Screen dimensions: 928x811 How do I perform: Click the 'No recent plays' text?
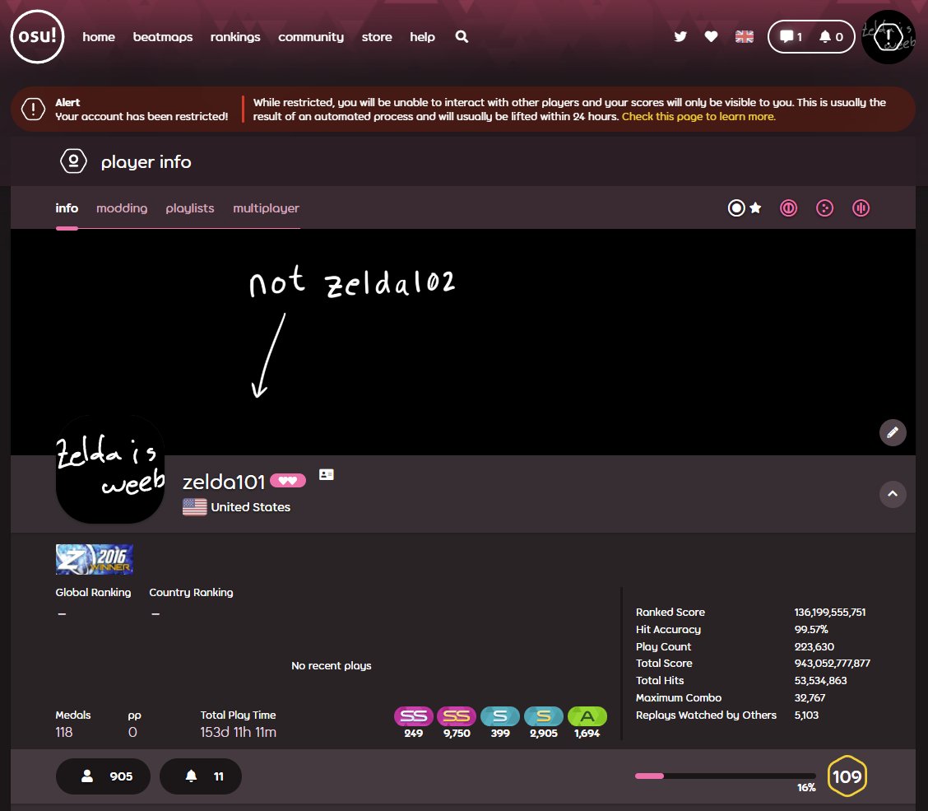[332, 666]
